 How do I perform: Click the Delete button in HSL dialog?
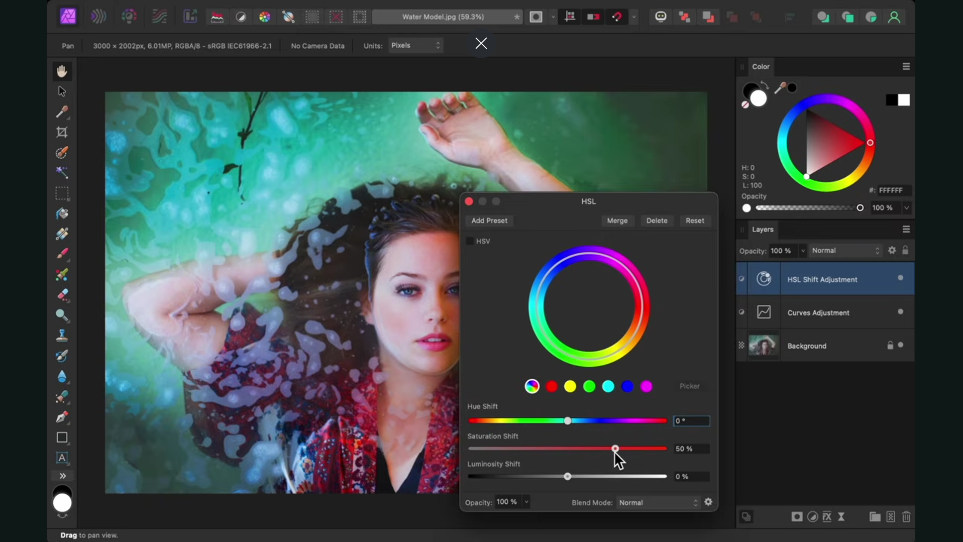(x=657, y=221)
